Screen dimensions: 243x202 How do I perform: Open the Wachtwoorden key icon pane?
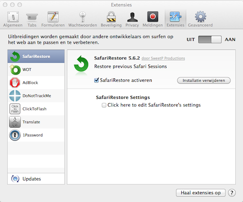pyautogui.click(x=83, y=19)
